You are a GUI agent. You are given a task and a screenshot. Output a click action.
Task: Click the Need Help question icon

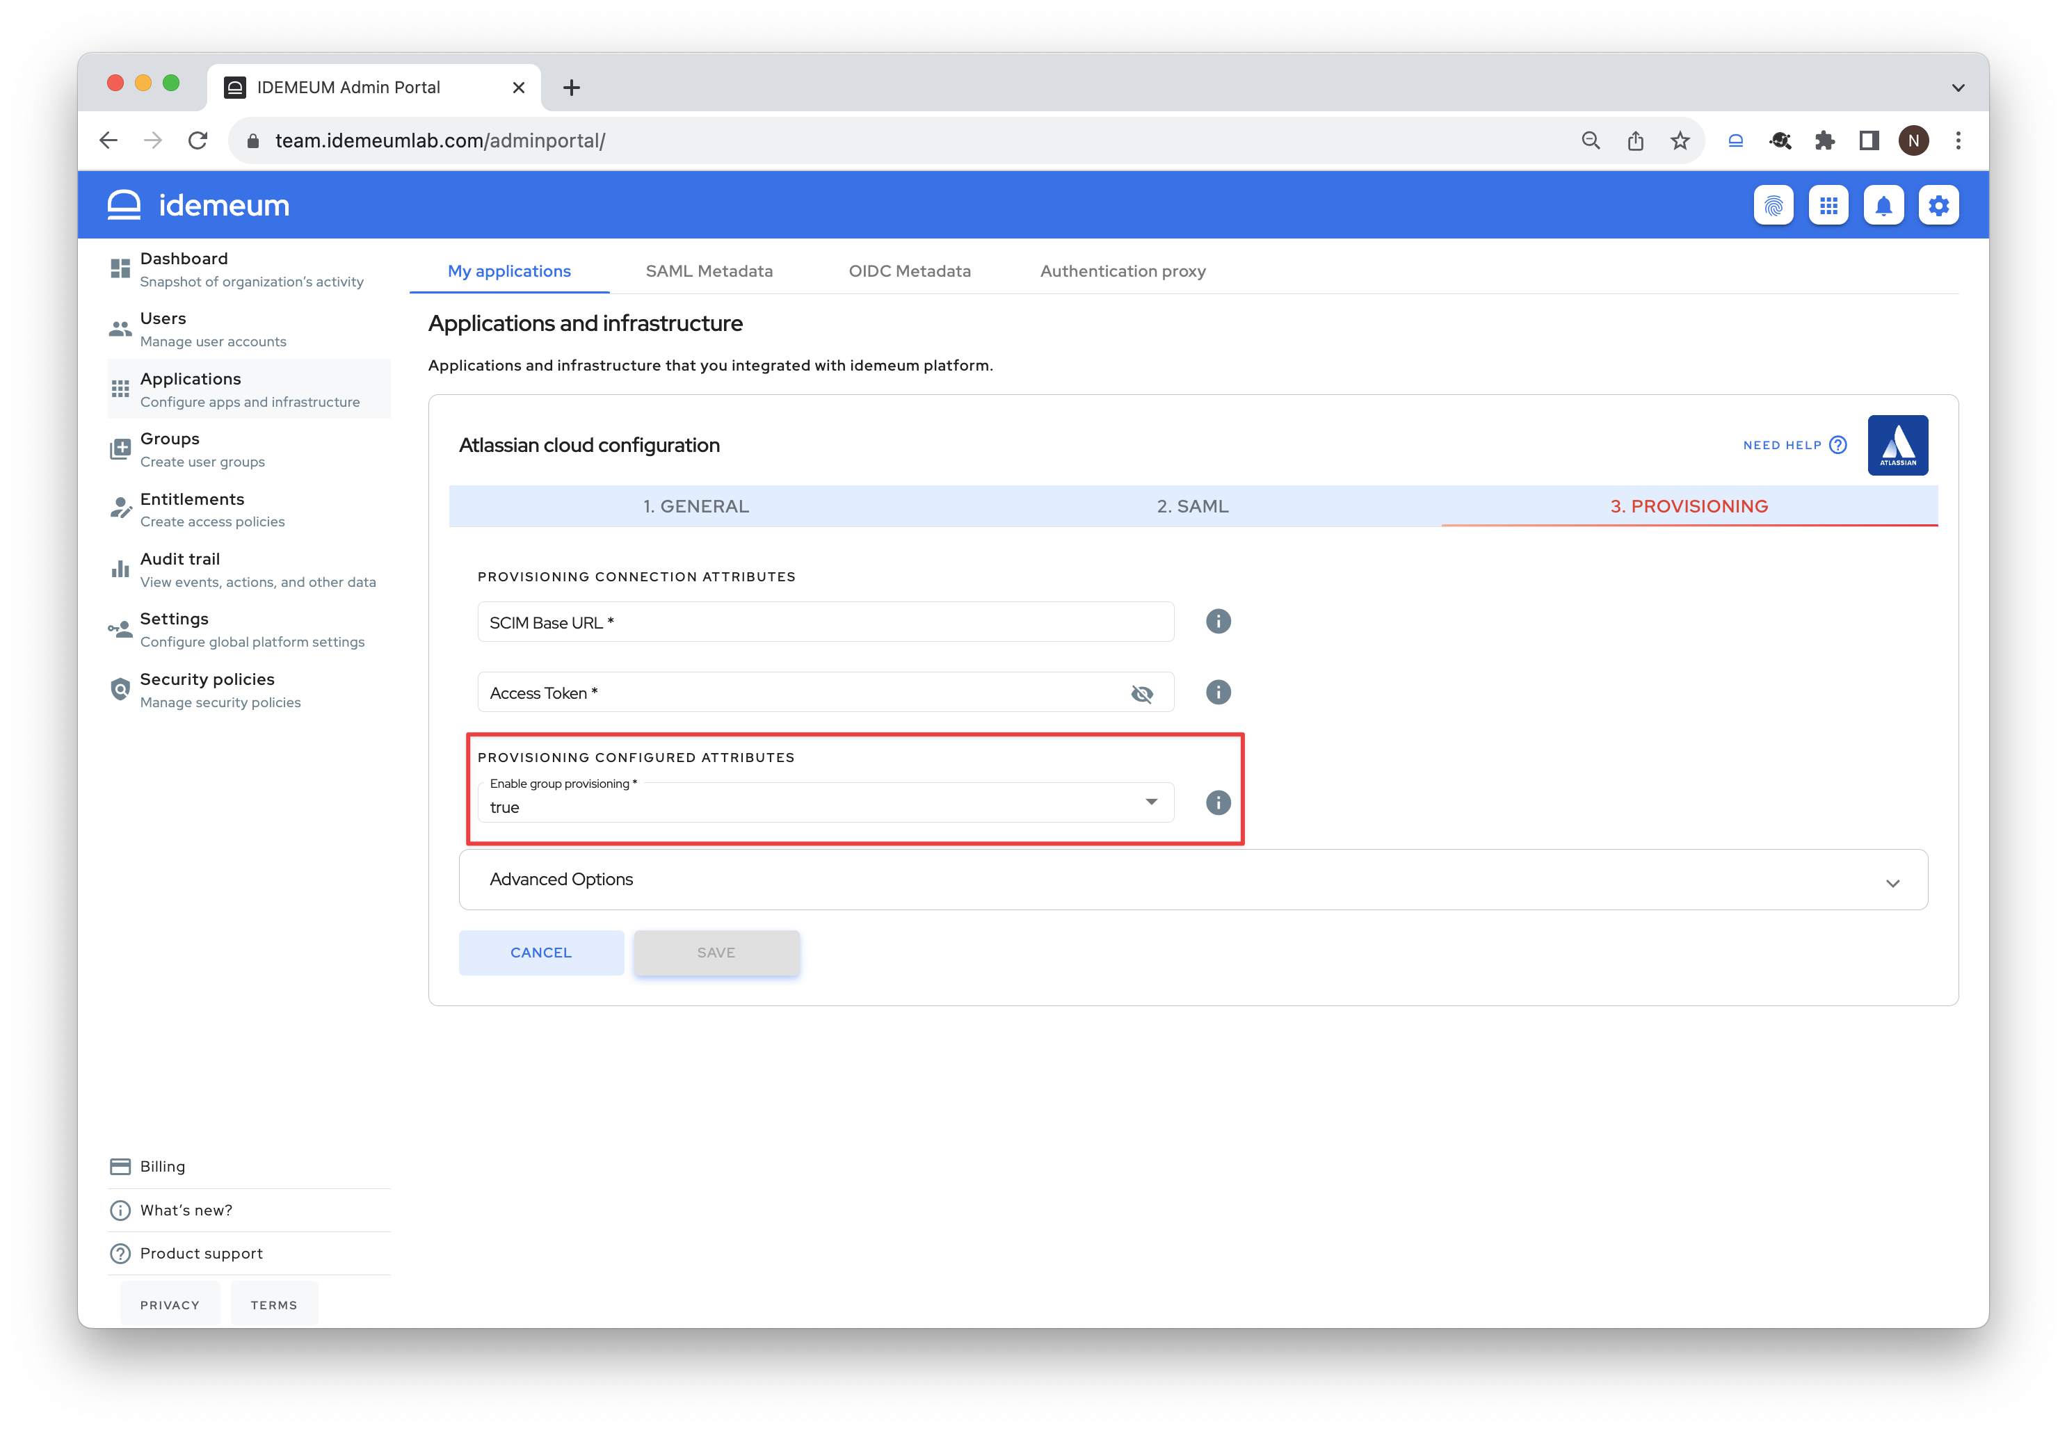(x=1837, y=445)
